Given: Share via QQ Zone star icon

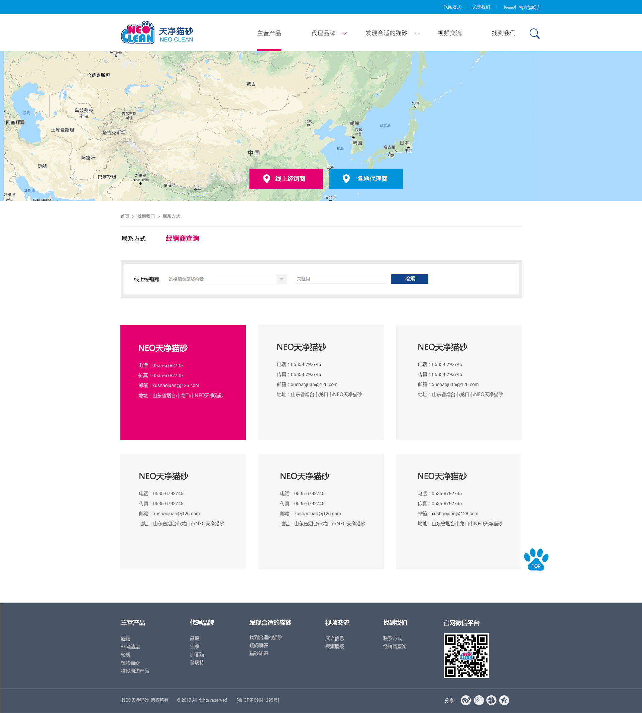Looking at the screenshot, I should [504, 700].
